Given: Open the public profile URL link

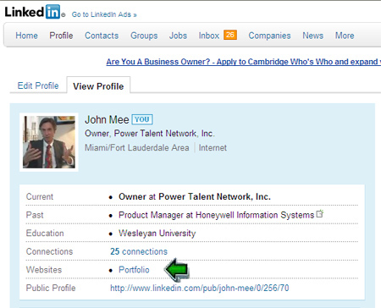Looking at the screenshot, I should pyautogui.click(x=200, y=288).
